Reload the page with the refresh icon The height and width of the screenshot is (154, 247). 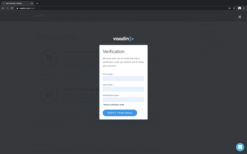(12, 8)
